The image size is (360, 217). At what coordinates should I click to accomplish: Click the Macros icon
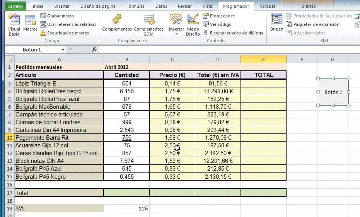click(30, 24)
